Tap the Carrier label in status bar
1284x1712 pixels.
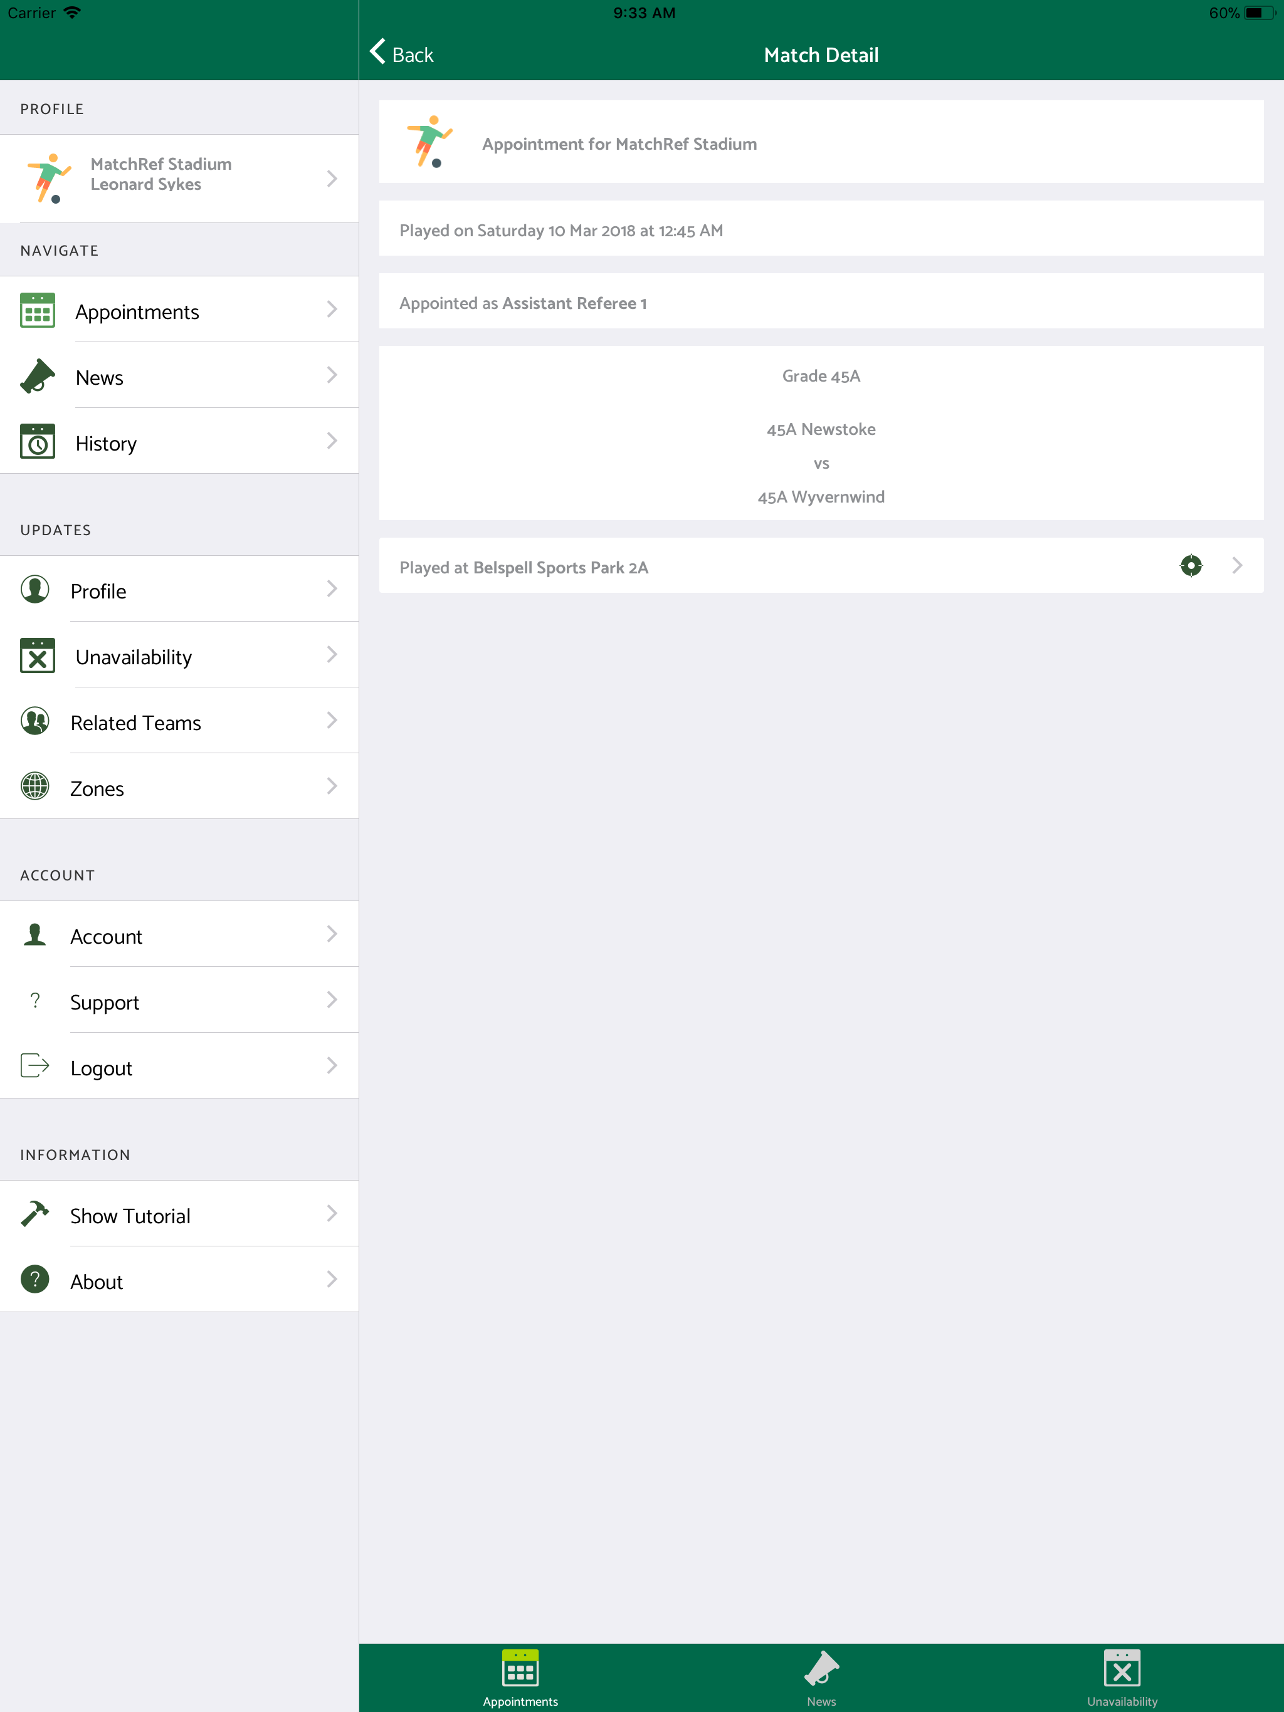(x=31, y=13)
